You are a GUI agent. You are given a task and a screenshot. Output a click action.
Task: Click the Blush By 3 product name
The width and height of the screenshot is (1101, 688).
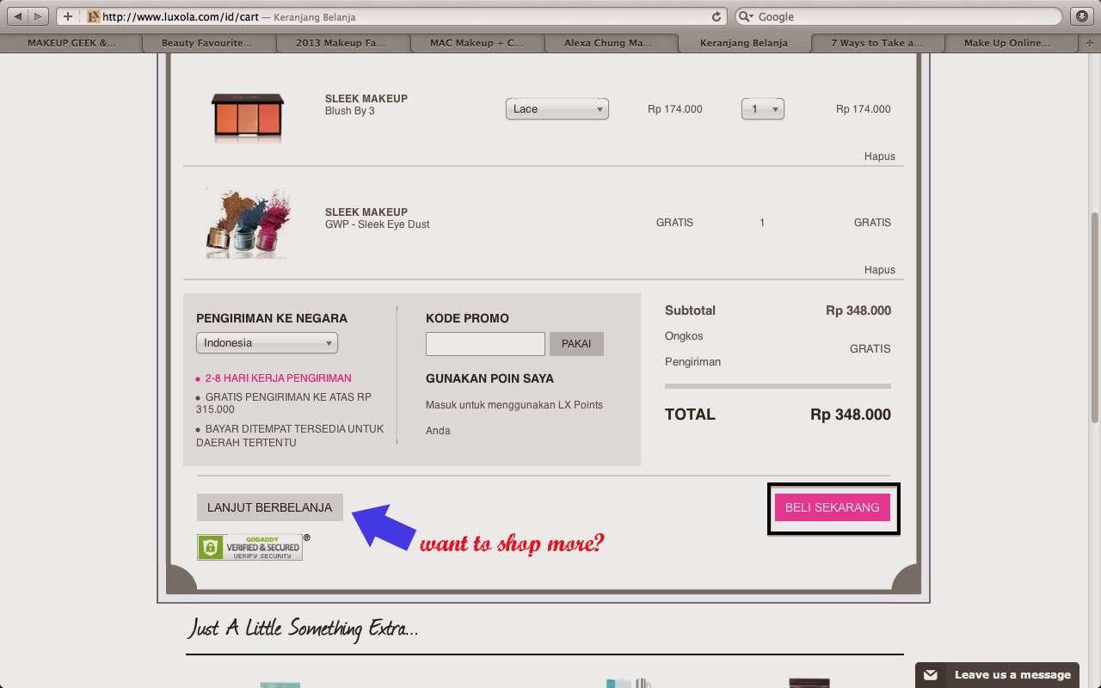click(x=349, y=111)
